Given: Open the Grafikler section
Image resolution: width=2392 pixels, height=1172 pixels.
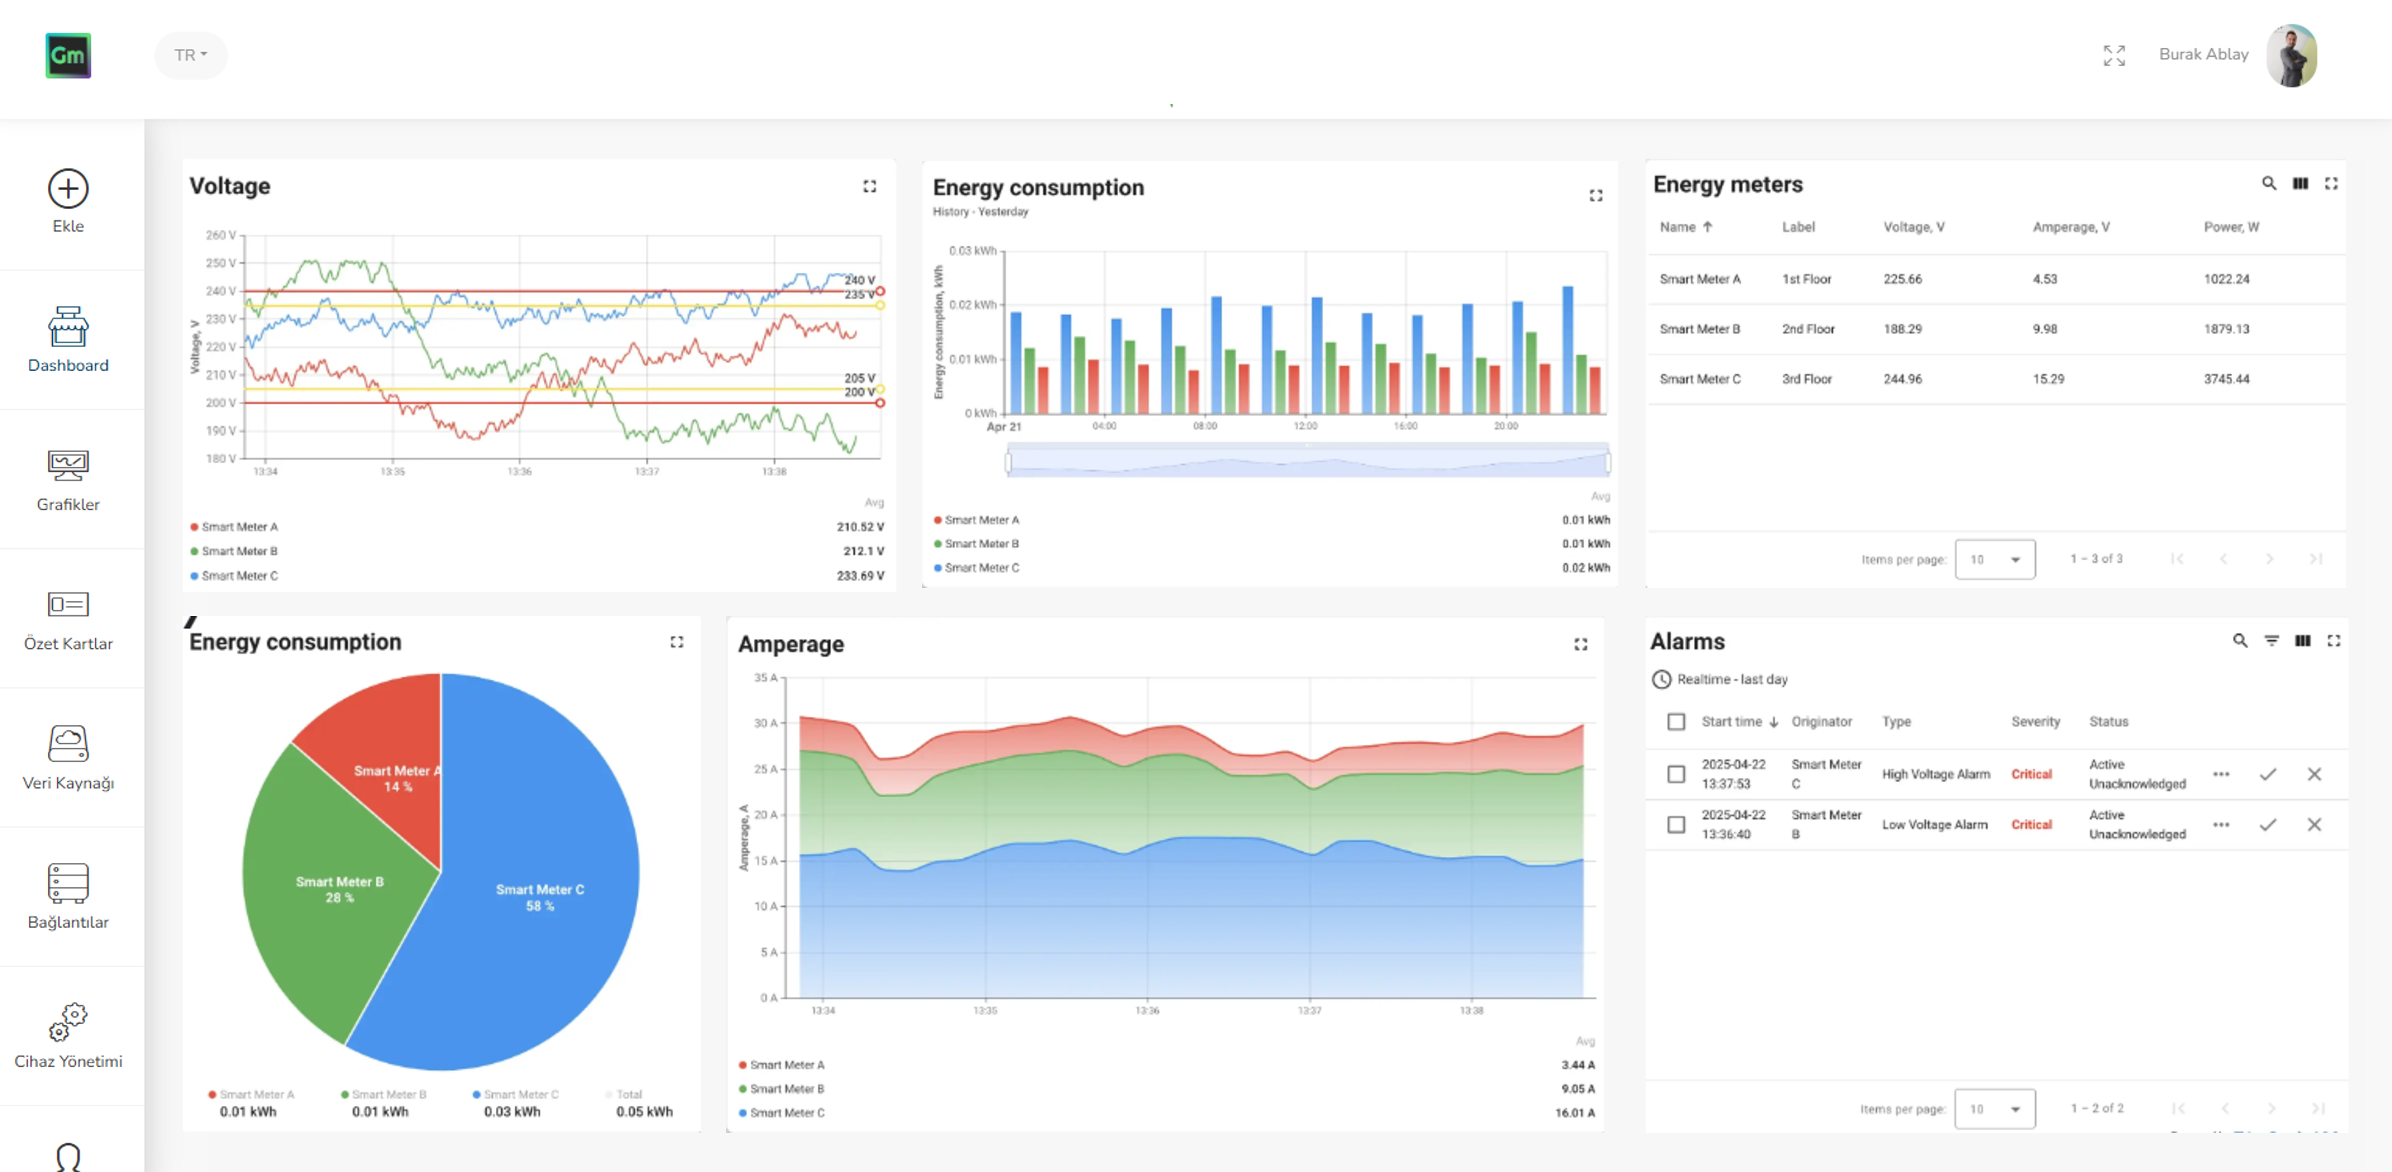Looking at the screenshot, I should 68,482.
